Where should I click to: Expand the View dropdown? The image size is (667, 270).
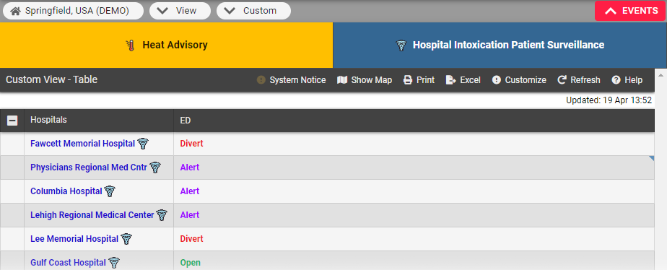pos(180,11)
